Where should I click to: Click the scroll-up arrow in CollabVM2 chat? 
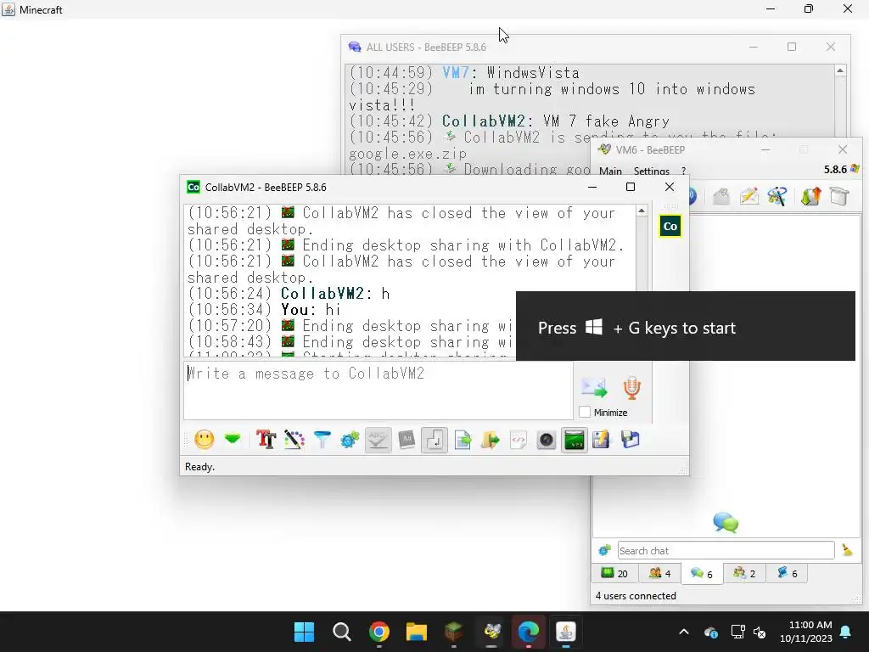[x=642, y=211]
